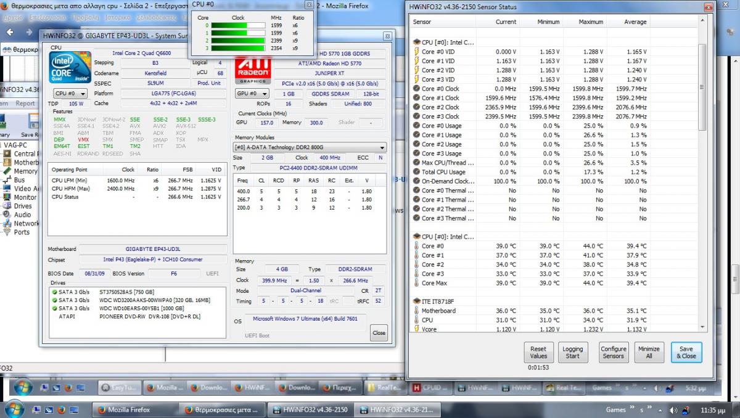The image size is (740, 418).
Task: Select the Total CPU Usage sensor row
Action: pos(530,172)
